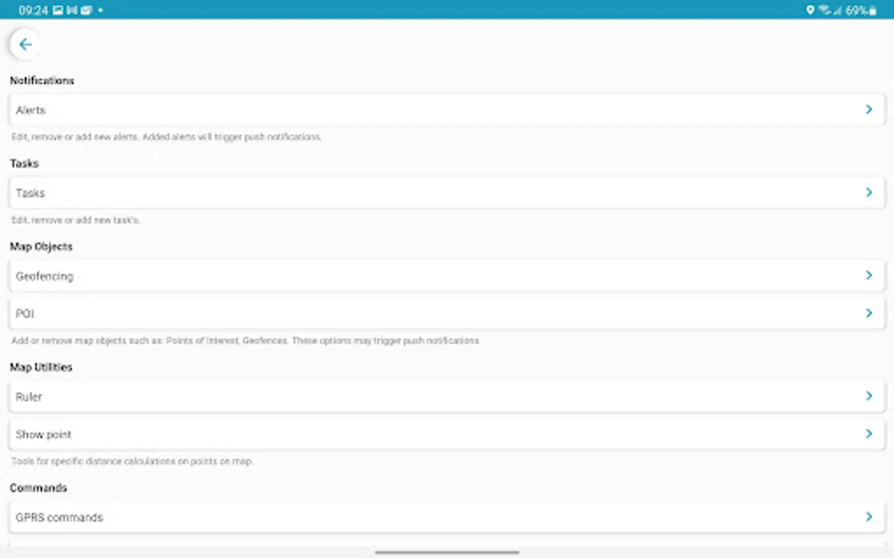This screenshot has height=558, width=894.
Task: Expand Geofencing via its chevron
Action: tap(869, 275)
